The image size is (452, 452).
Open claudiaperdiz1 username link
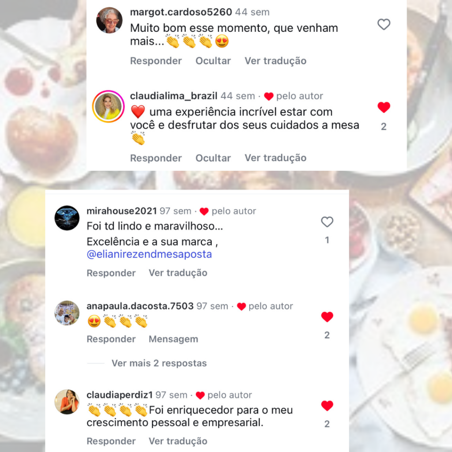click(119, 395)
